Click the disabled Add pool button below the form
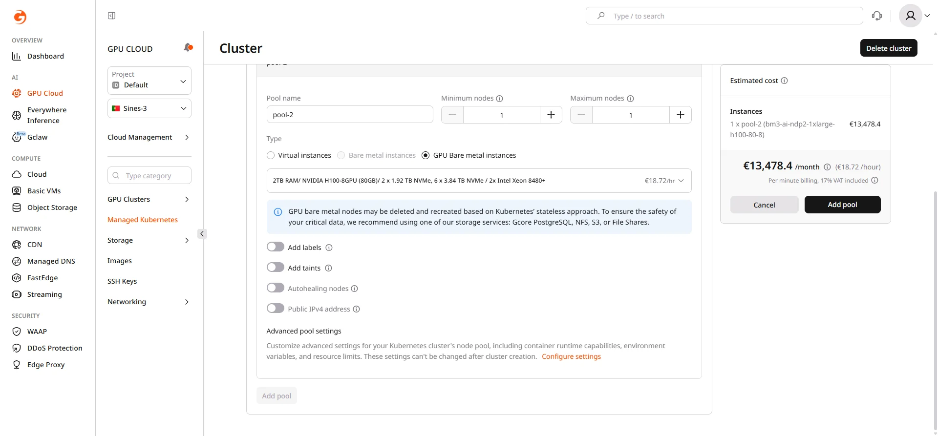This screenshot has height=436, width=938. 277,396
